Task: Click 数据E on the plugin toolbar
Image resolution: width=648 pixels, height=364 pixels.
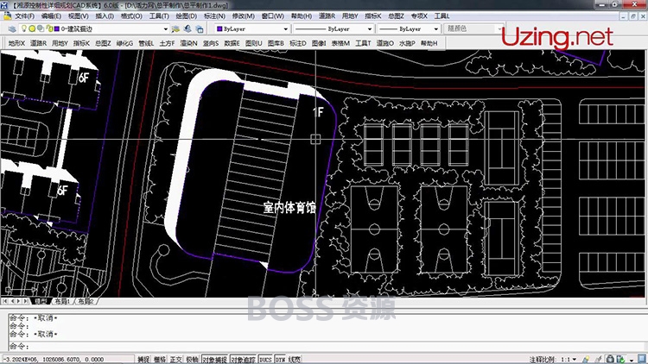Action: (232, 43)
